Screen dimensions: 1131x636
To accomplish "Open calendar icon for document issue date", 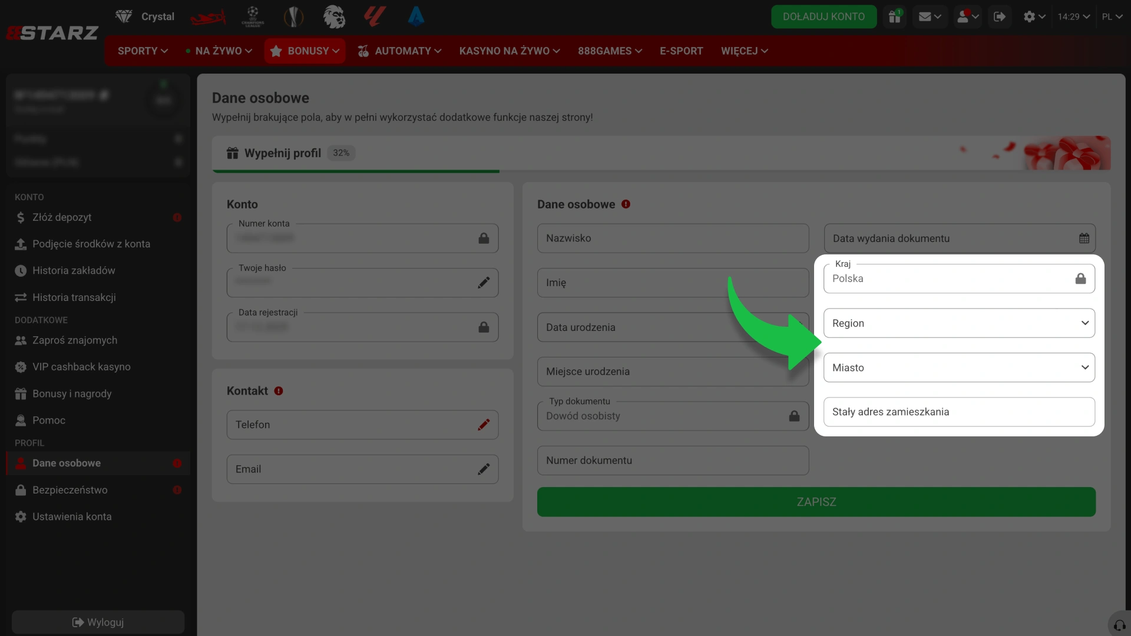I will pos(1084,238).
